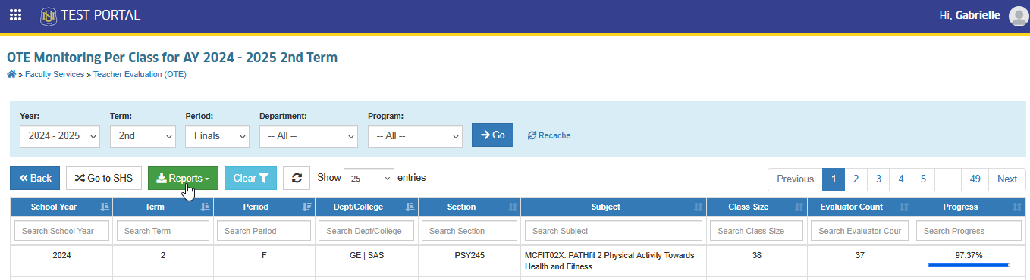Click the university logo in header
The width and height of the screenshot is (1030, 280).
click(x=49, y=15)
